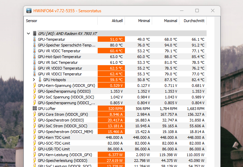Click the HWiNFO64 v7.72-5355 - Sensorstatus window title
Image resolution: width=243 pixels, height=167 pixels.
tap(67, 11)
